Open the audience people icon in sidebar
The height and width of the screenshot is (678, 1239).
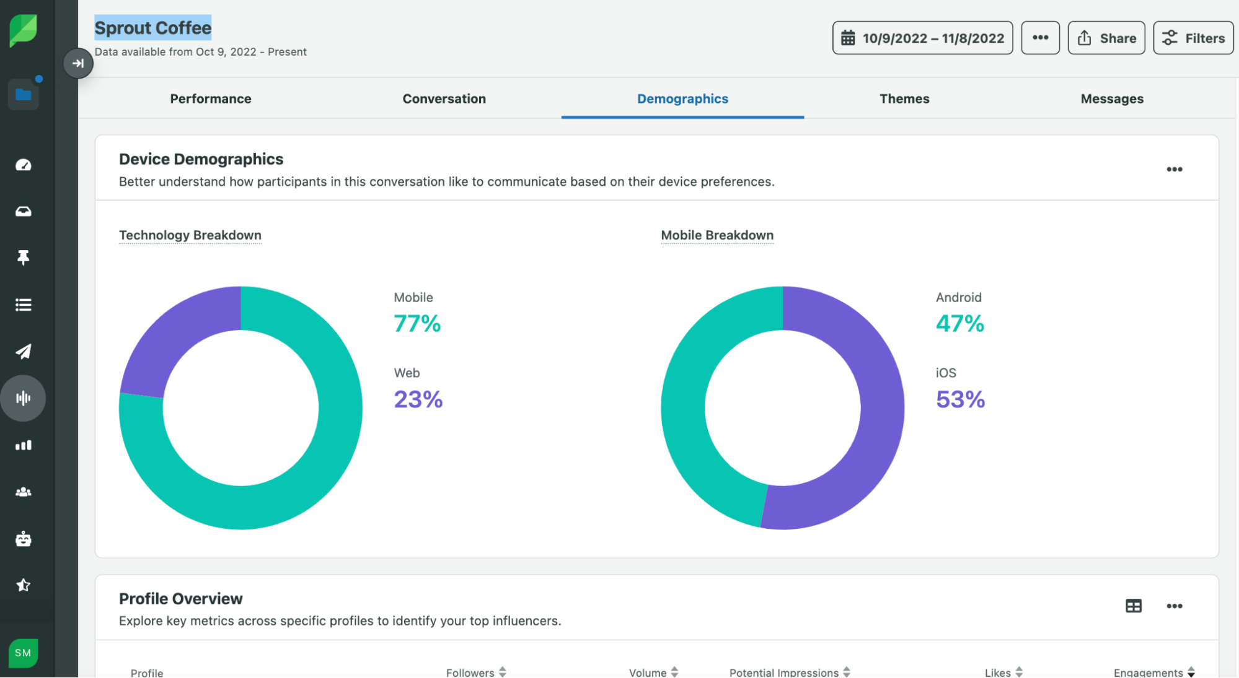[24, 492]
